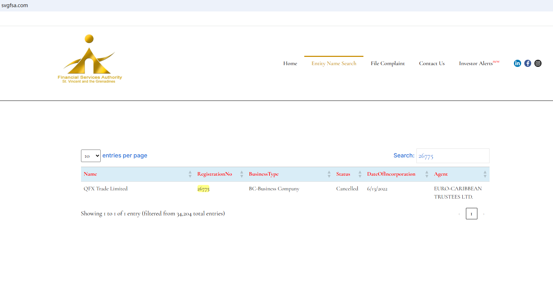Open the File Complaint page
553x288 pixels.
[387, 63]
